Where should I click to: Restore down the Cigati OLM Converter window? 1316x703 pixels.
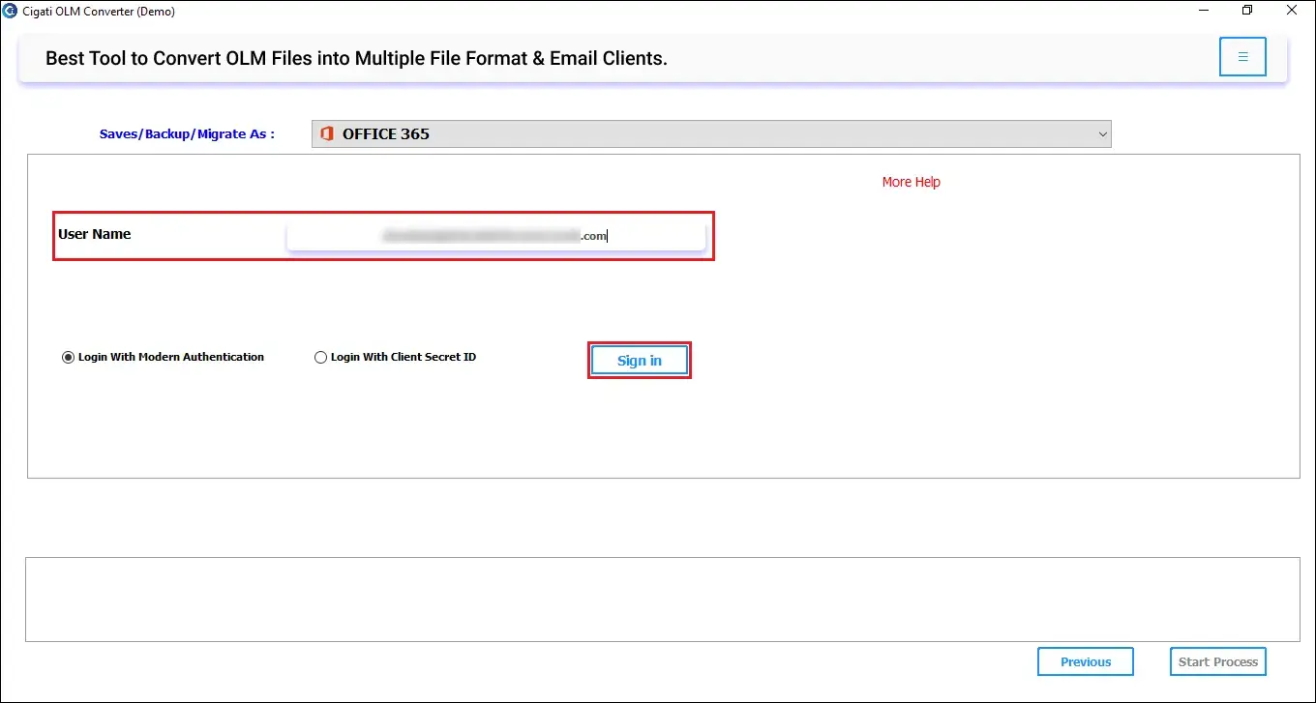(1247, 11)
